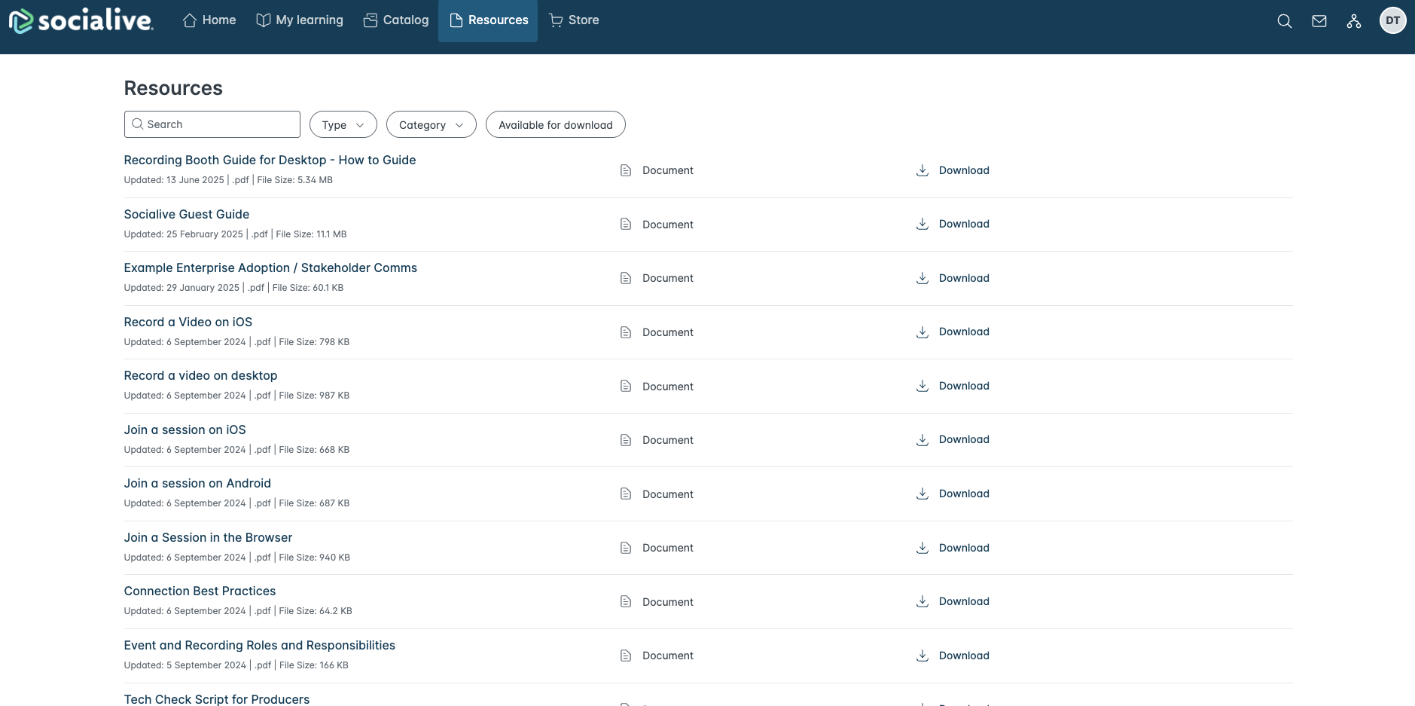
Task: Click Download text for Example Enterprise Adoption
Action: tap(964, 278)
